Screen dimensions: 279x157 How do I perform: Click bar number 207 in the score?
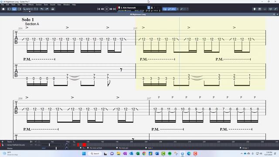pyautogui.click(x=149, y=99)
